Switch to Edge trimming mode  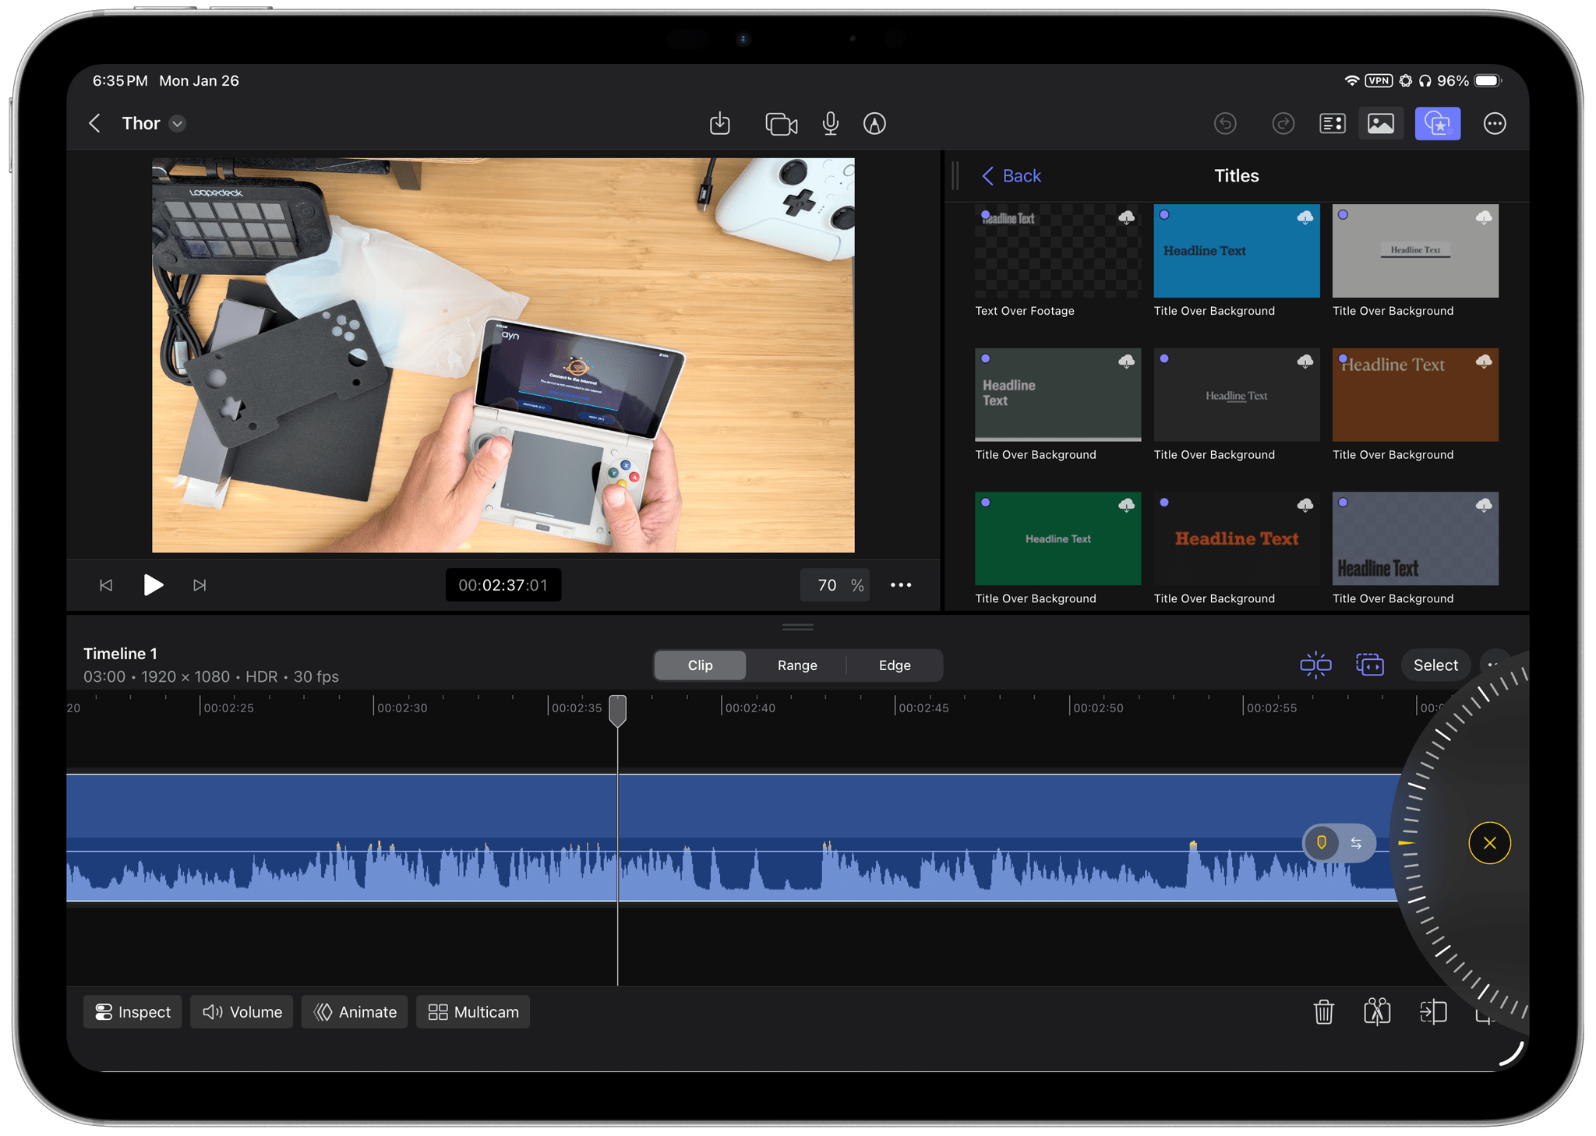pos(894,665)
